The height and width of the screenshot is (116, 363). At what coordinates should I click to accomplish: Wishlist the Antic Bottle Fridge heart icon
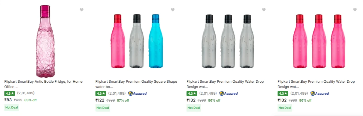(x=82, y=10)
